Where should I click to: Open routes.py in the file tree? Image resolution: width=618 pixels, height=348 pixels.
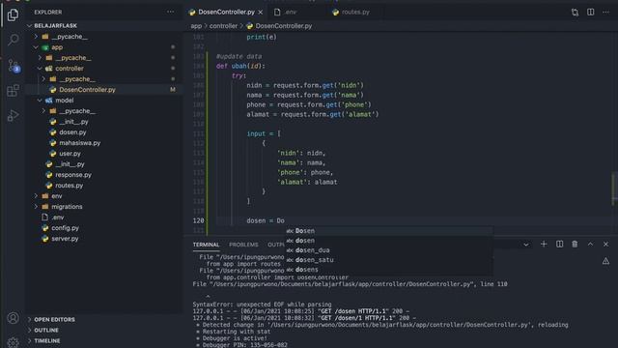click(69, 186)
